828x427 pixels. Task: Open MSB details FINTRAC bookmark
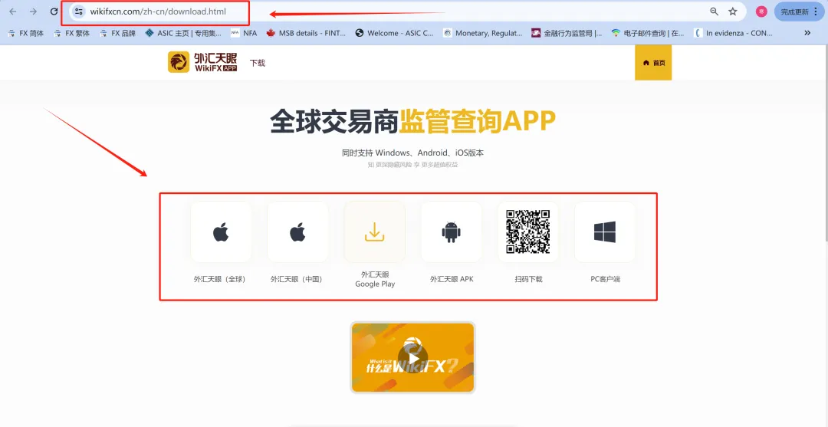pos(306,33)
